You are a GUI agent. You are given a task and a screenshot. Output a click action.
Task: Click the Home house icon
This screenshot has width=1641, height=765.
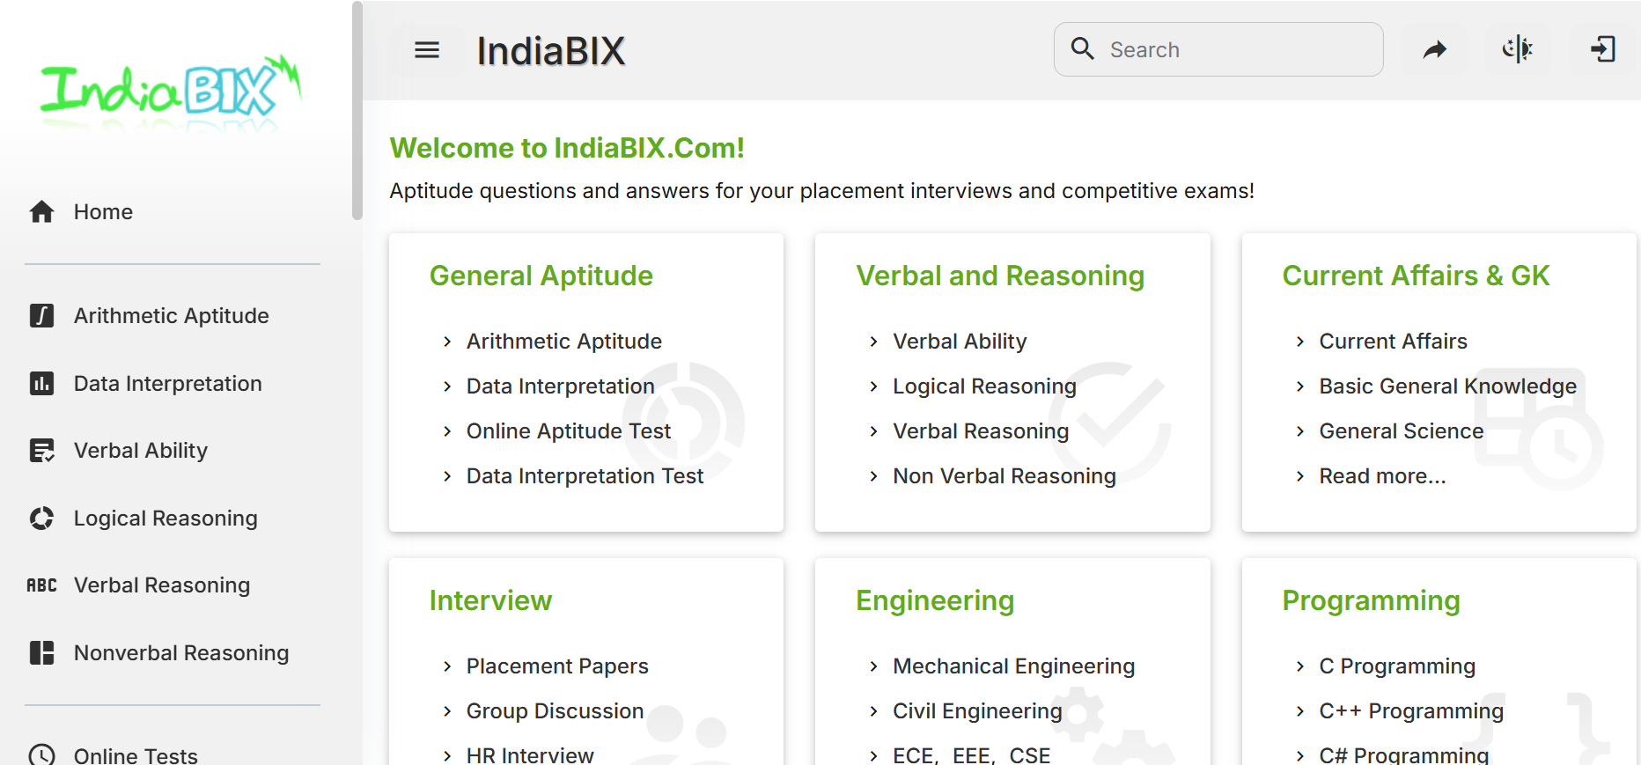[x=41, y=212]
